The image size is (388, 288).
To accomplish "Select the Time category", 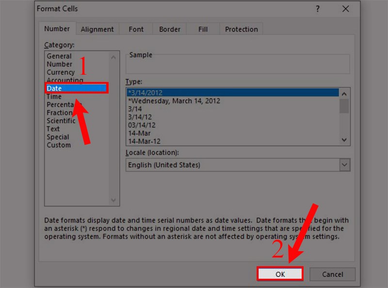I will pyautogui.click(x=54, y=96).
